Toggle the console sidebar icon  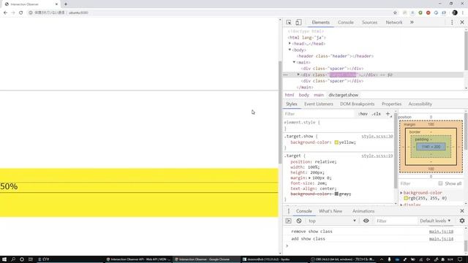coord(288,221)
